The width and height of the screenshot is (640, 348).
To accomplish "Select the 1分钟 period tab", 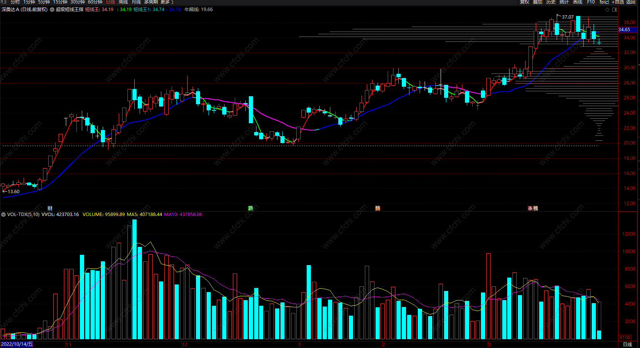I will (x=29, y=2).
